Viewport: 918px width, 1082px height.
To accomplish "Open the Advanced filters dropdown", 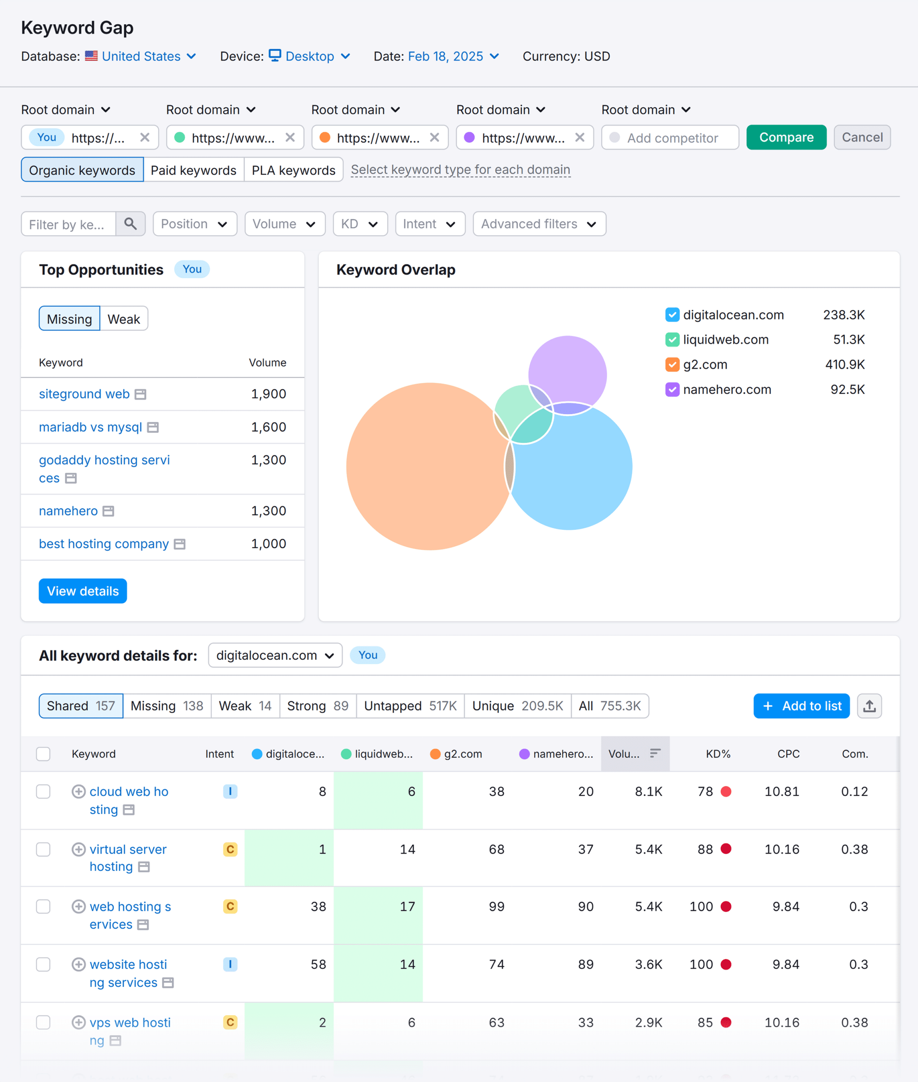I will point(539,224).
